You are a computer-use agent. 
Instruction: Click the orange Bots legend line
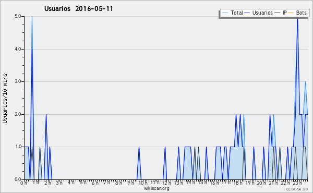tap(291, 13)
